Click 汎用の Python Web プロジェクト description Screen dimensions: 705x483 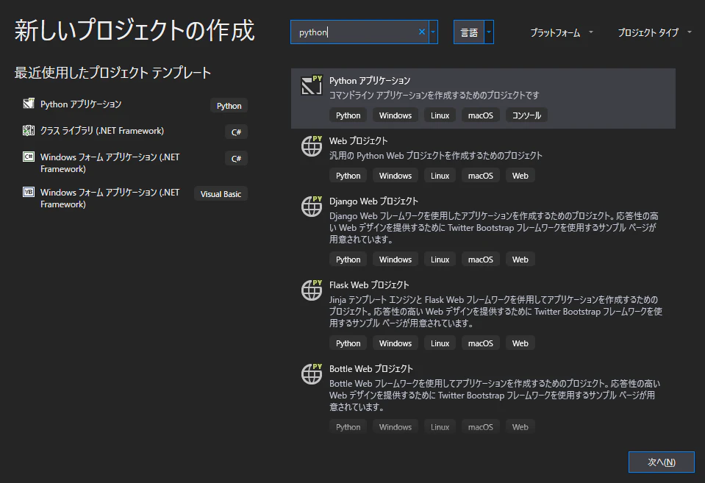436,156
